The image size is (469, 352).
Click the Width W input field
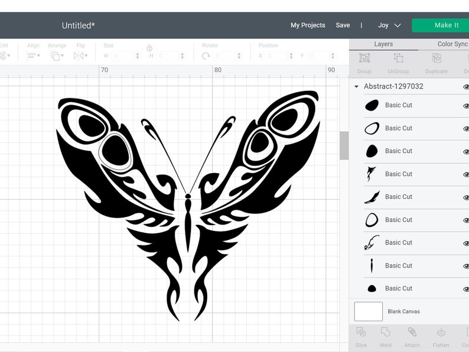123,56
